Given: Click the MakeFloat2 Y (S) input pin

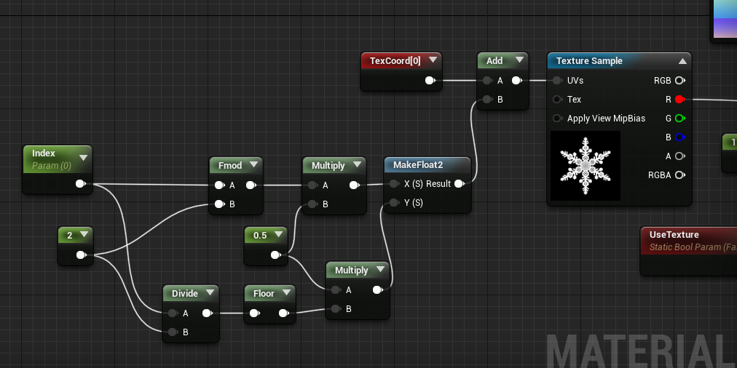Looking at the screenshot, I should [x=394, y=202].
